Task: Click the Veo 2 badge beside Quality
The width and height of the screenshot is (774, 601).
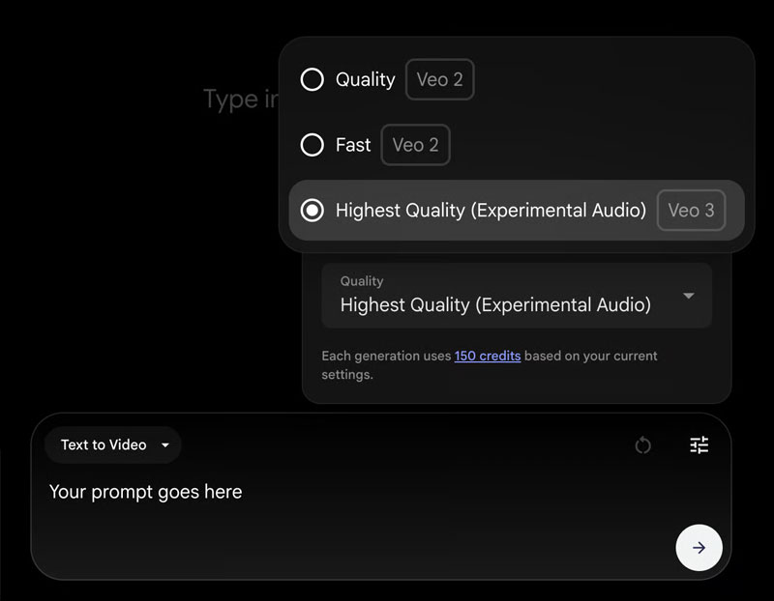Action: pyautogui.click(x=439, y=79)
